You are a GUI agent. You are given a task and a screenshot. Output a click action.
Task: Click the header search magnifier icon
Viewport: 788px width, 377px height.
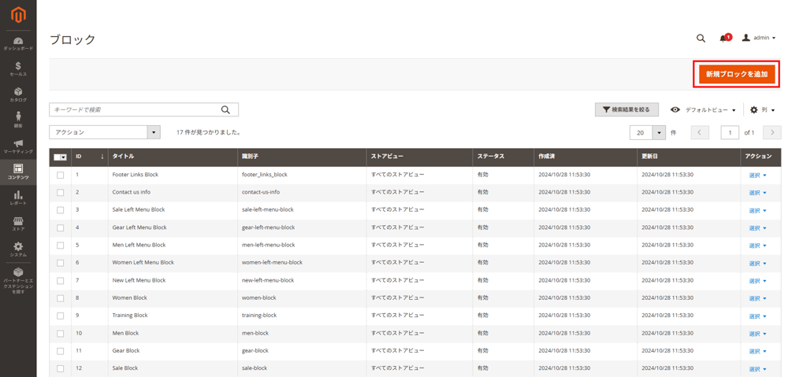coord(701,38)
